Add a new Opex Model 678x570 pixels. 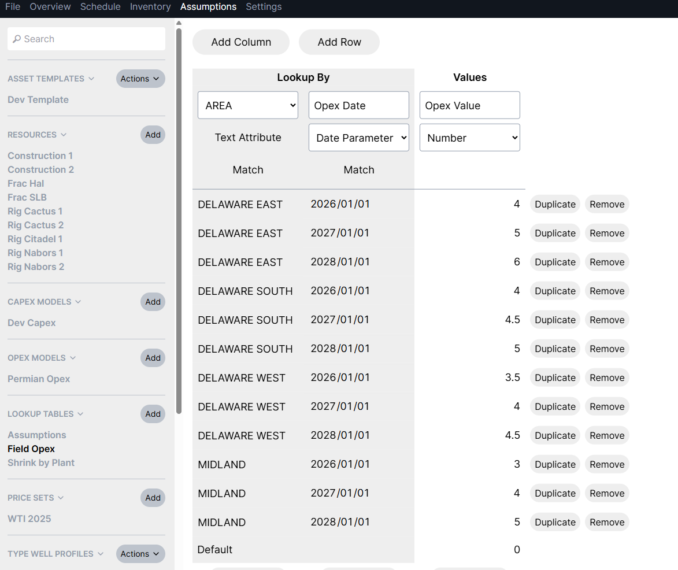pyautogui.click(x=153, y=358)
